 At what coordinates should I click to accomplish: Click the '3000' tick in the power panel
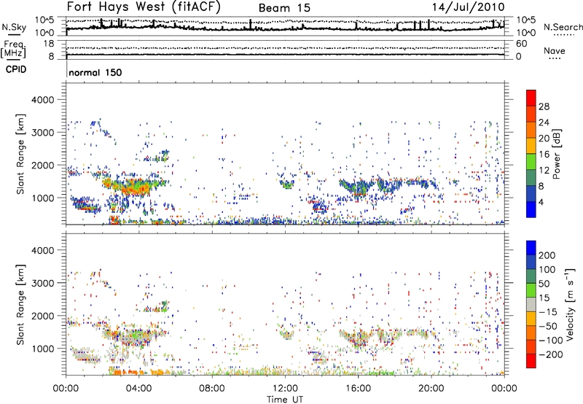[x=43, y=133]
